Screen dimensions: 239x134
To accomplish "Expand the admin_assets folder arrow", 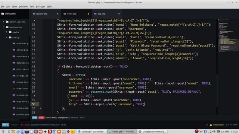I will pyautogui.click(x=3, y=22).
